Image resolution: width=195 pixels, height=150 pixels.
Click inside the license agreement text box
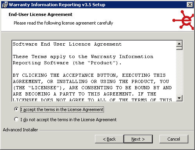pos(94,71)
